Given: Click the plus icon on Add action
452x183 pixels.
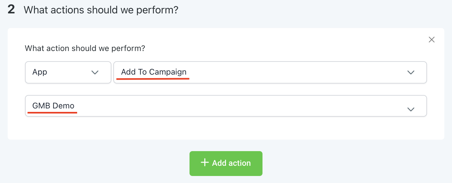Looking at the screenshot, I should [x=205, y=163].
